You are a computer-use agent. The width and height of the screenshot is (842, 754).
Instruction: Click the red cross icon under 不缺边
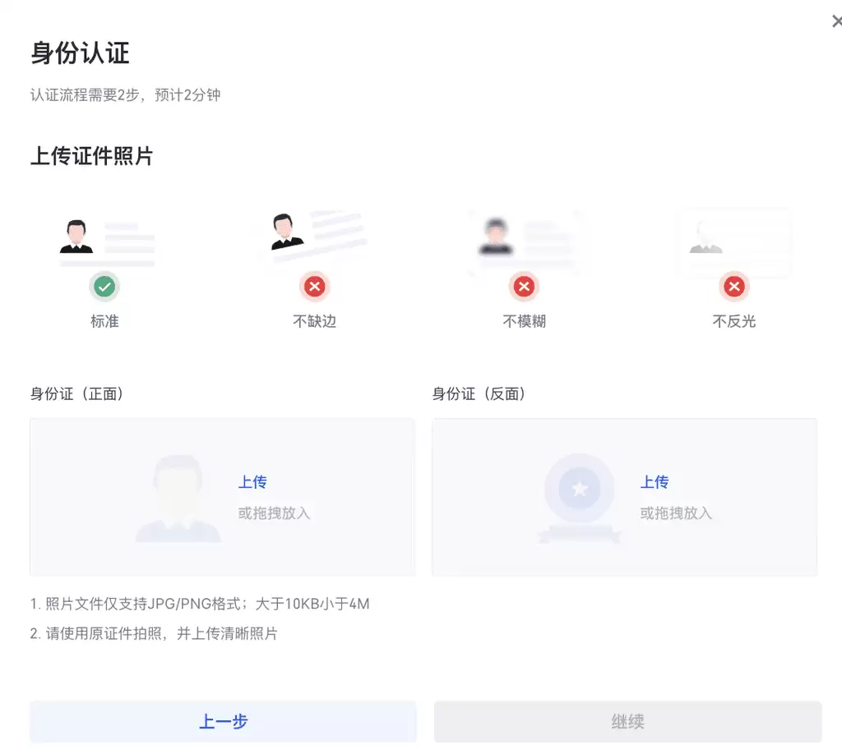click(314, 287)
